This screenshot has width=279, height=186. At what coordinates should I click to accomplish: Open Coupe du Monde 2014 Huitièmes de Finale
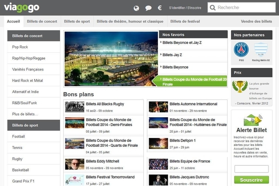tap(198, 122)
